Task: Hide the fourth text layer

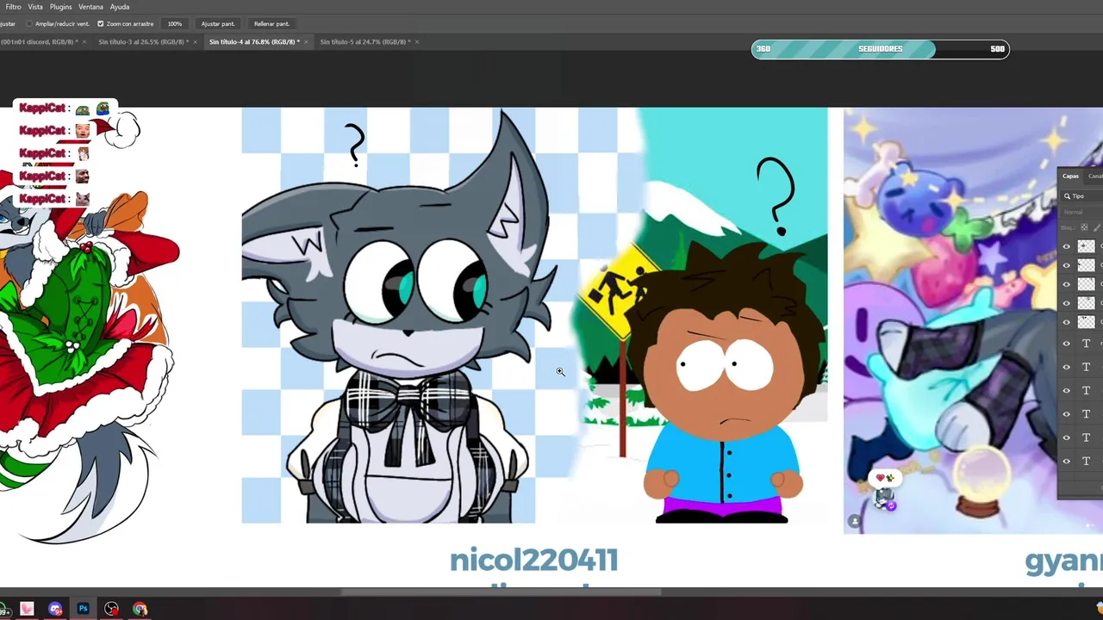Action: pos(1066,413)
